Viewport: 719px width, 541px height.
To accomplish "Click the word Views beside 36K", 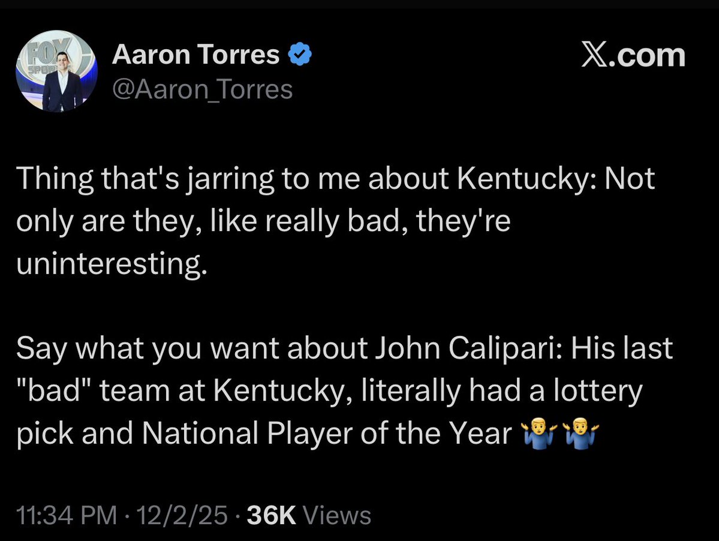I will point(337,515).
